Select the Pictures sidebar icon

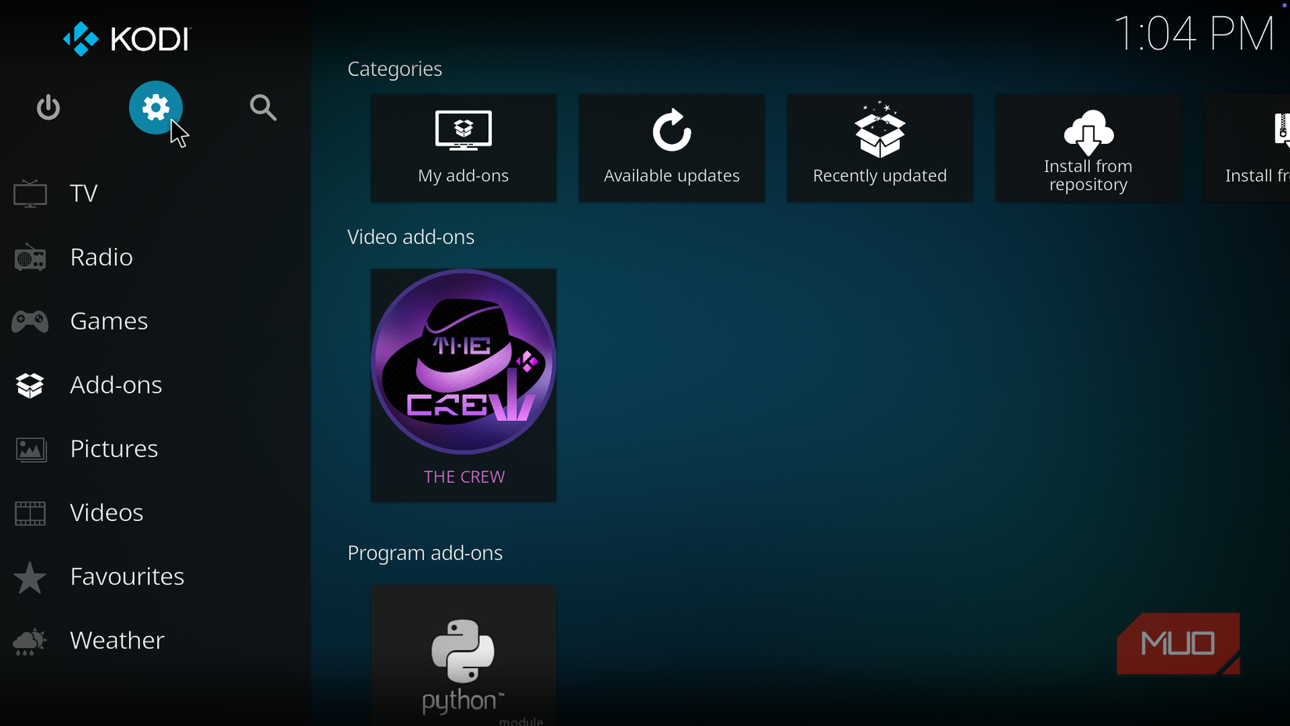30,449
